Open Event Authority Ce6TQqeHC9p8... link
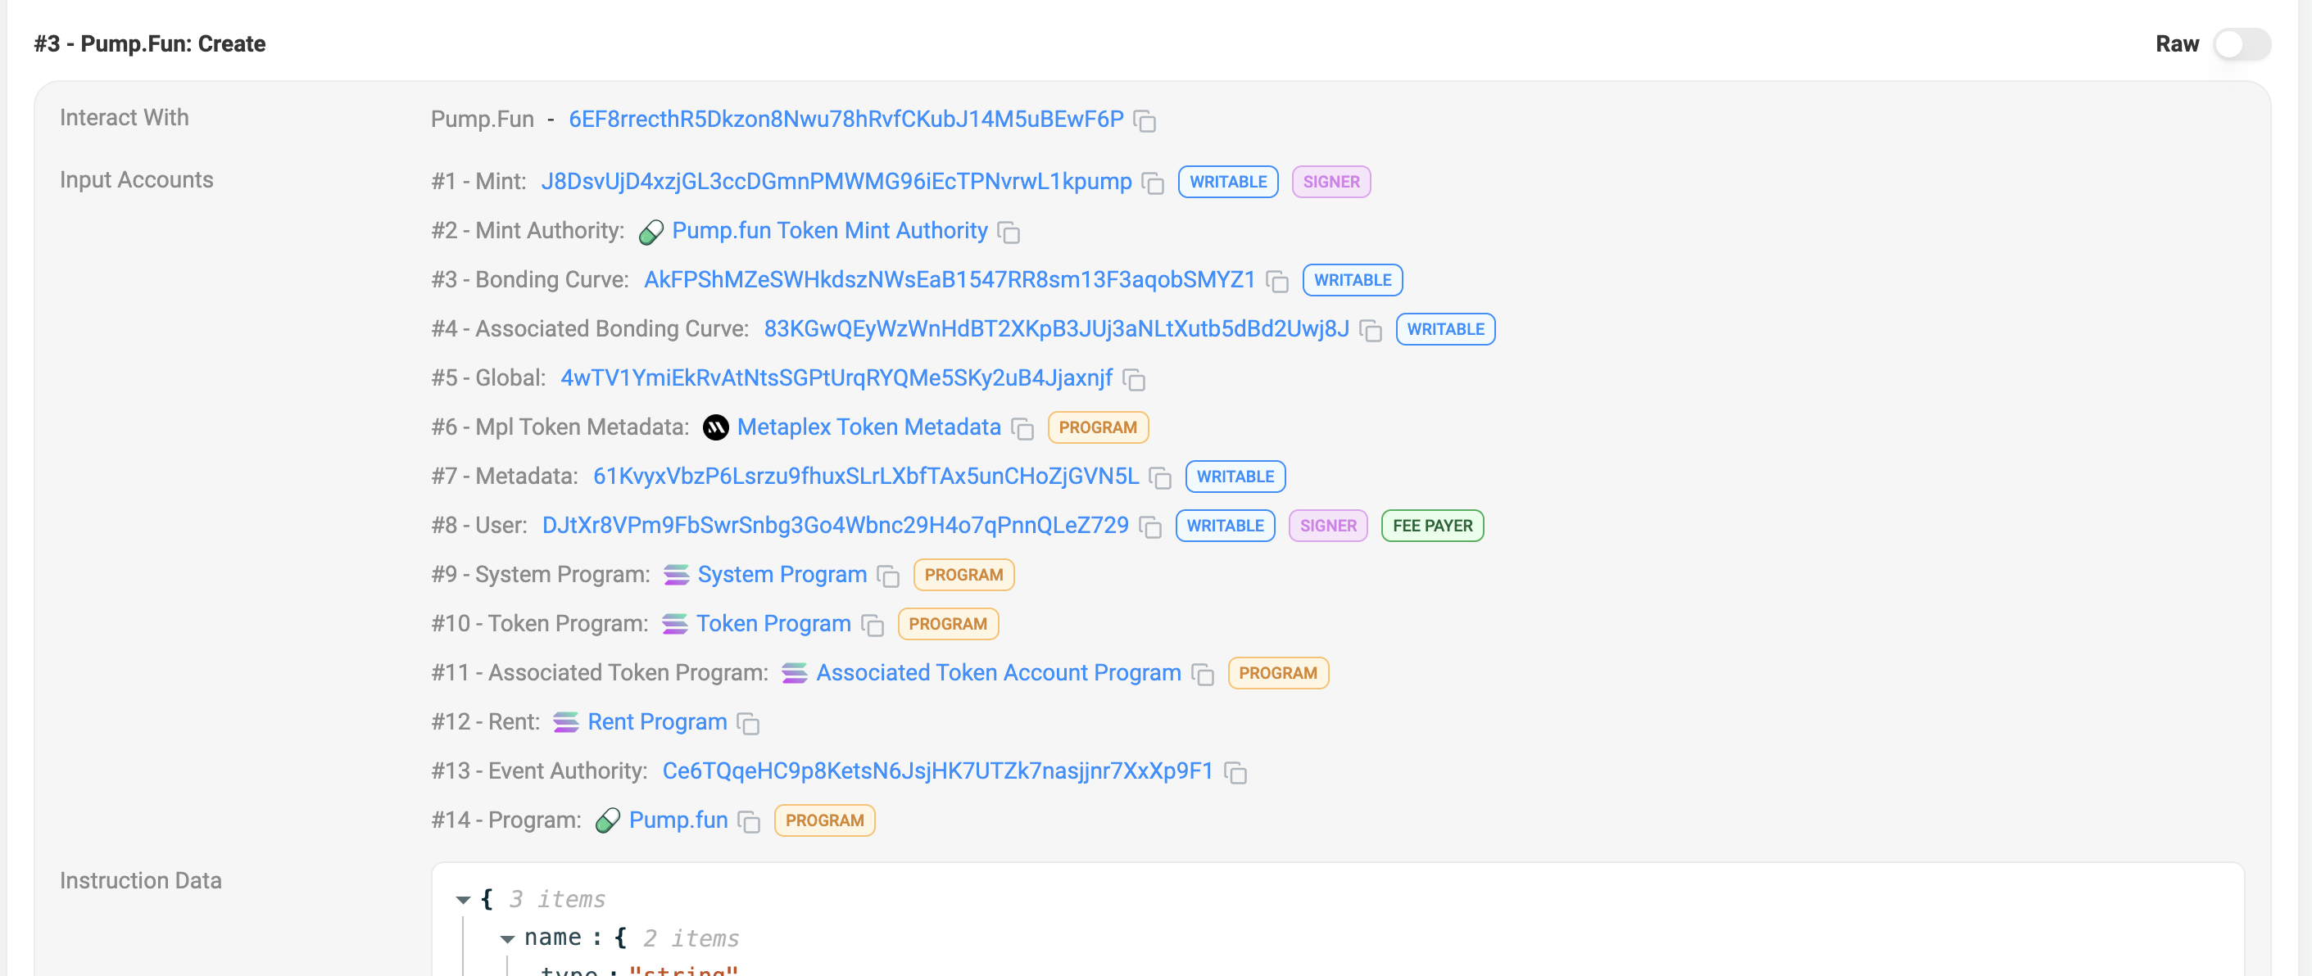 (937, 771)
